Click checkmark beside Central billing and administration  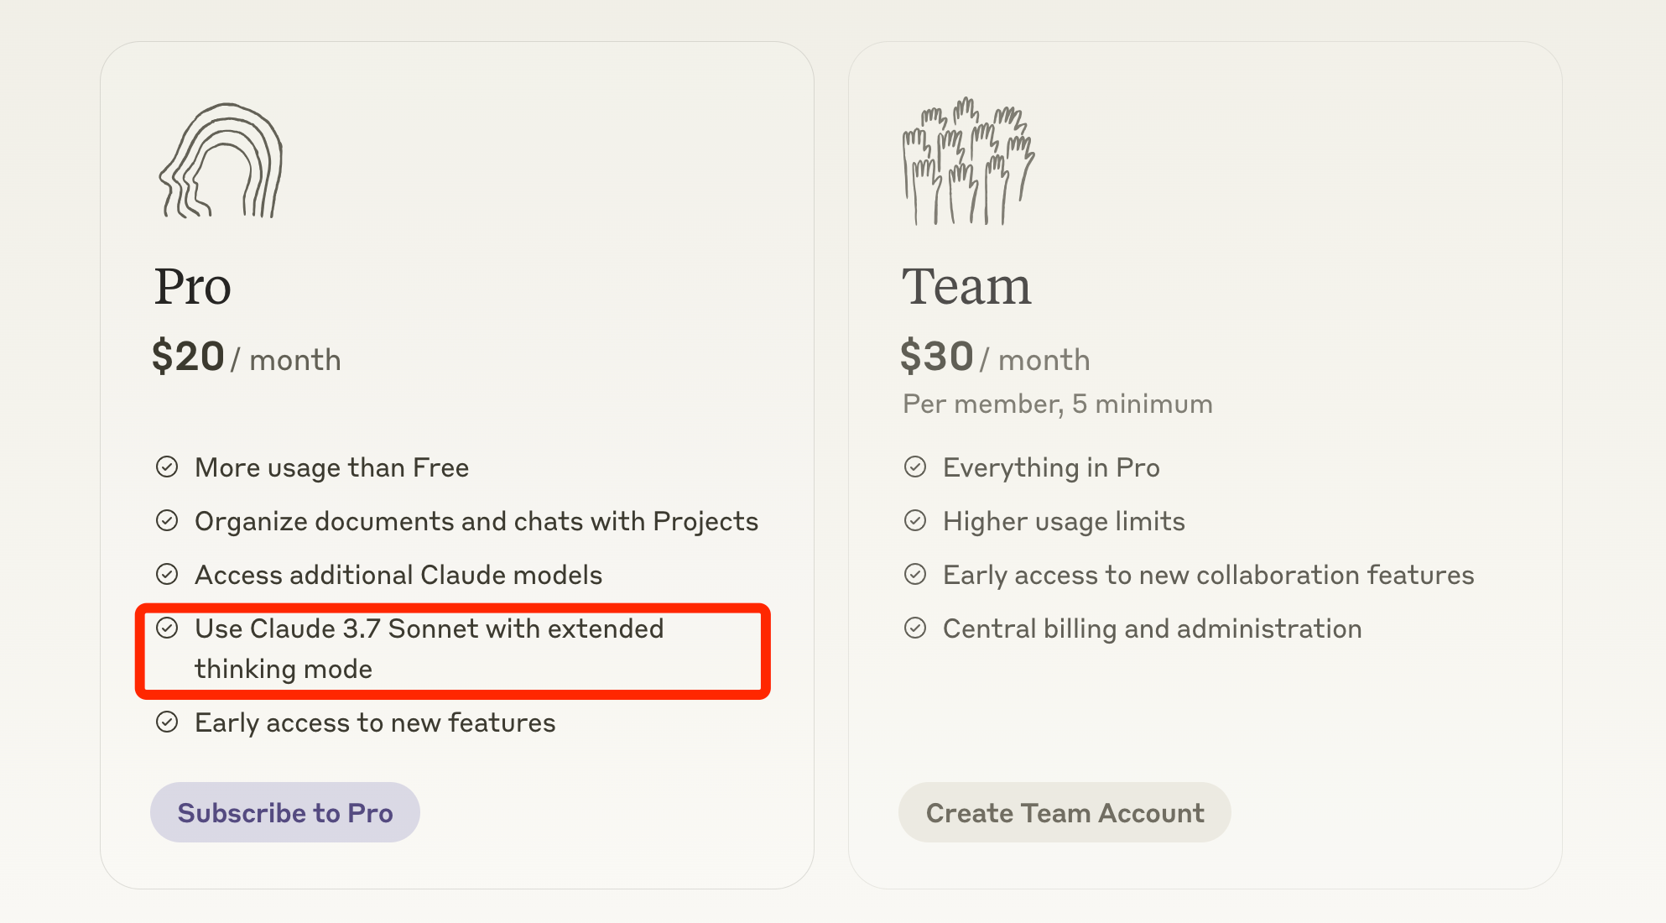[915, 628]
